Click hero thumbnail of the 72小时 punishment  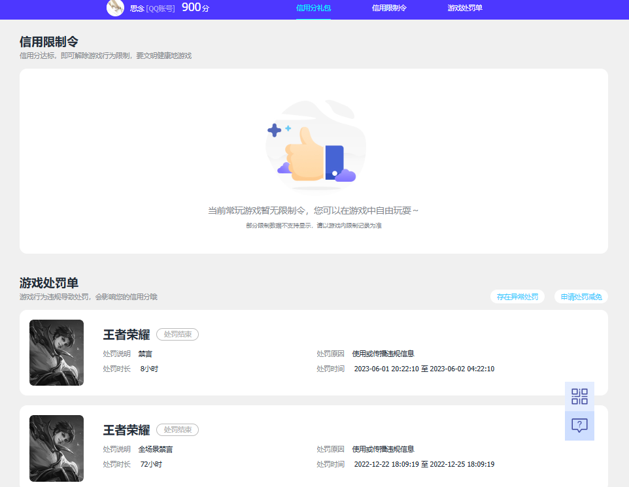click(x=57, y=448)
